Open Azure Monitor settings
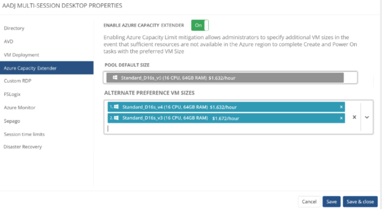 (x=19, y=108)
